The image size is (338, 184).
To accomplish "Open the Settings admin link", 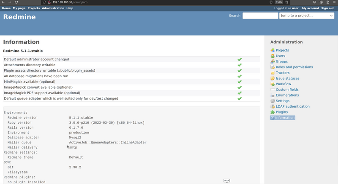I will (282, 101).
